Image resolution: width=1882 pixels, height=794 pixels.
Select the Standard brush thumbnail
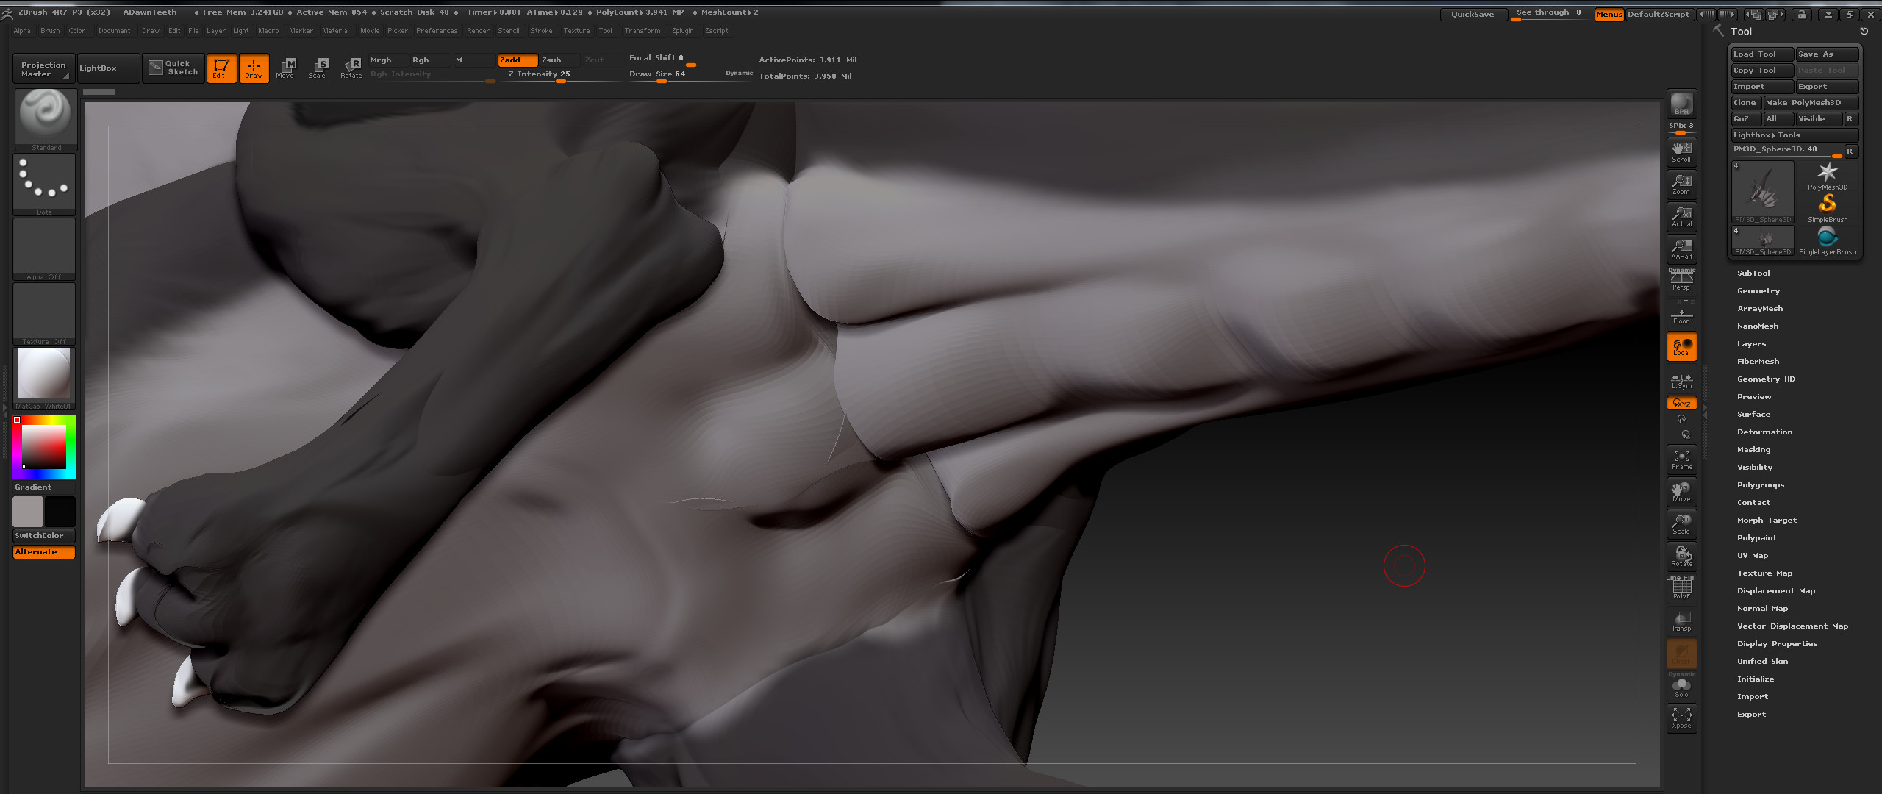point(45,120)
